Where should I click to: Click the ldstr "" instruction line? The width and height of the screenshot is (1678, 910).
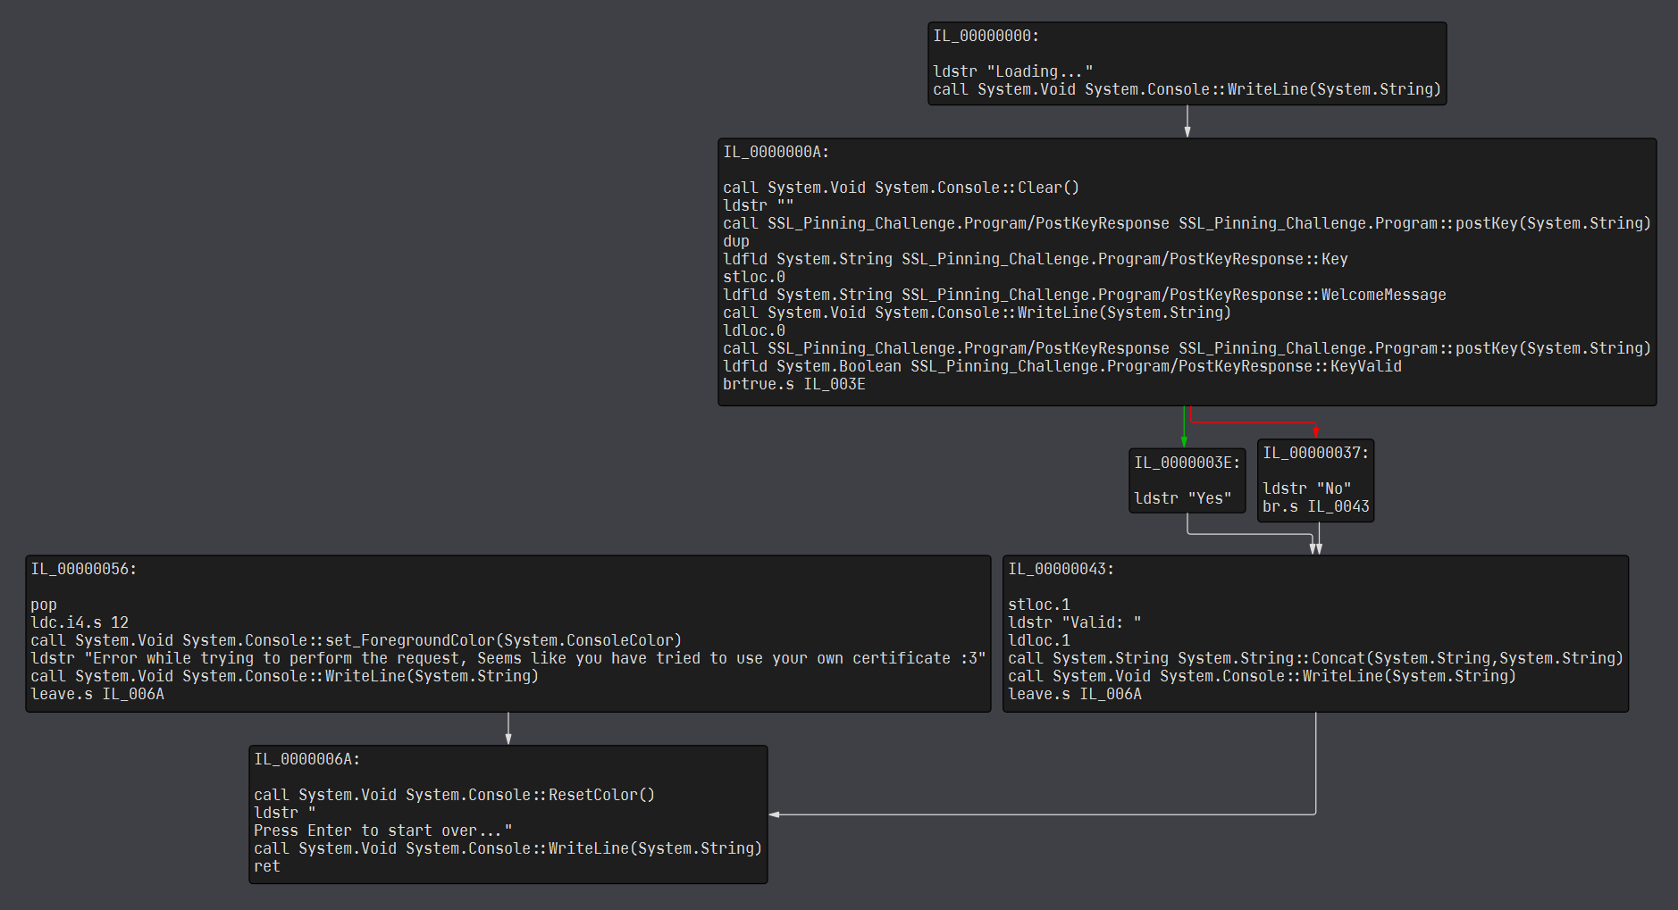pos(758,205)
